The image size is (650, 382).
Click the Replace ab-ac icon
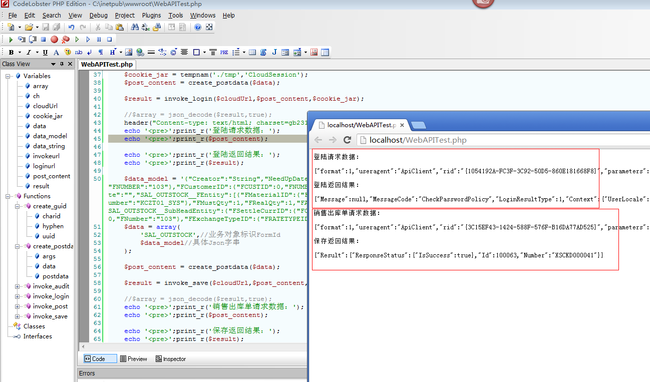point(146,27)
